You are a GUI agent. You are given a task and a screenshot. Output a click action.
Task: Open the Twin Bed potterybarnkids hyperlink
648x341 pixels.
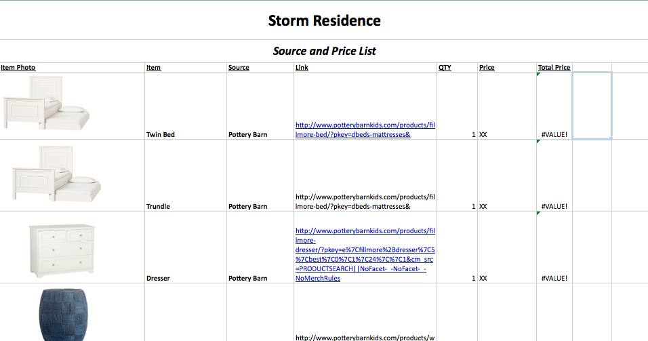365,129
